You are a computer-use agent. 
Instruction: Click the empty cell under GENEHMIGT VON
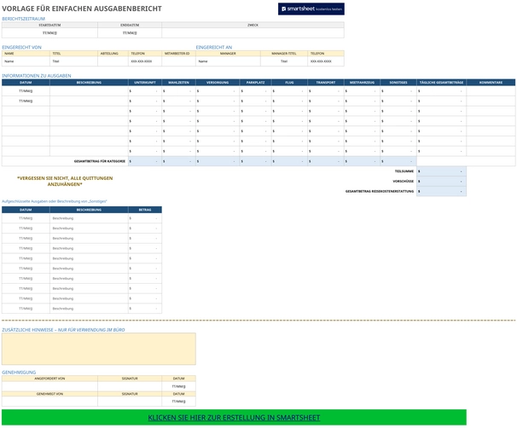coord(49,402)
